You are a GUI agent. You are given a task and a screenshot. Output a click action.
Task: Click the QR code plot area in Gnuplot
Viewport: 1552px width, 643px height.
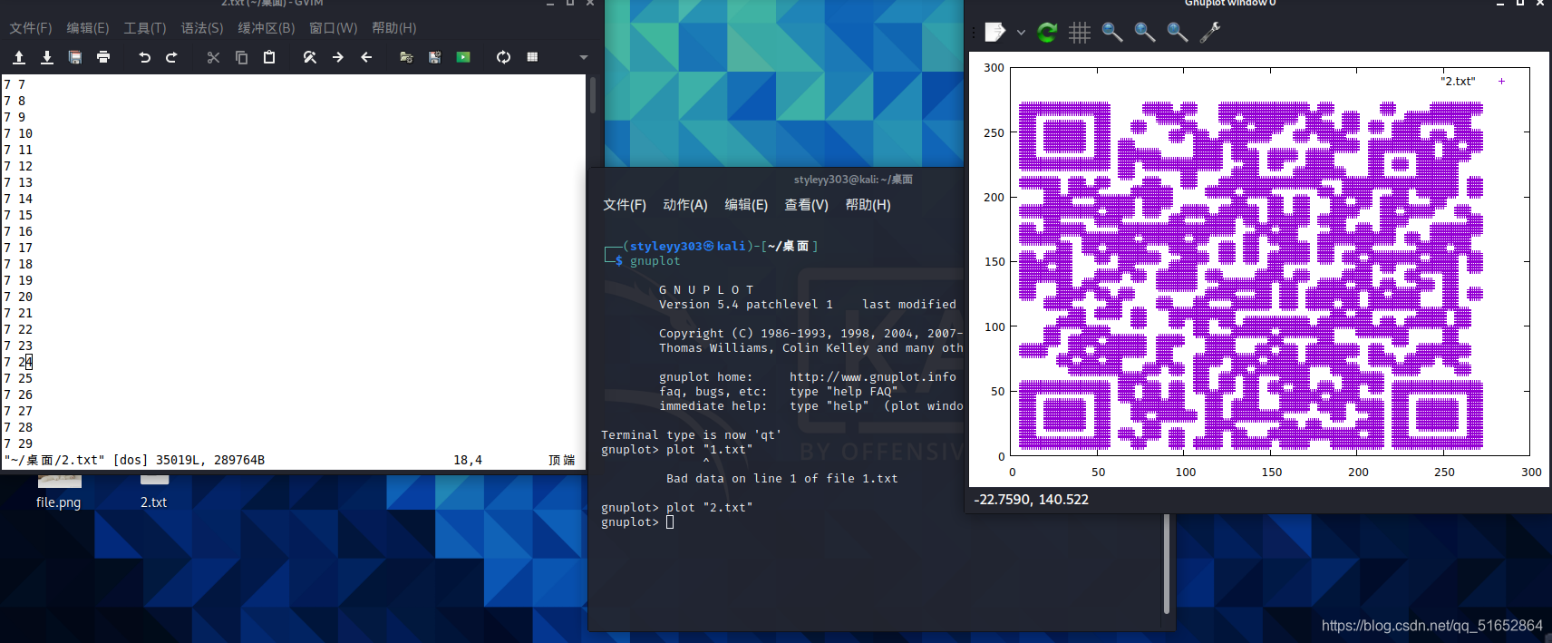1251,276
